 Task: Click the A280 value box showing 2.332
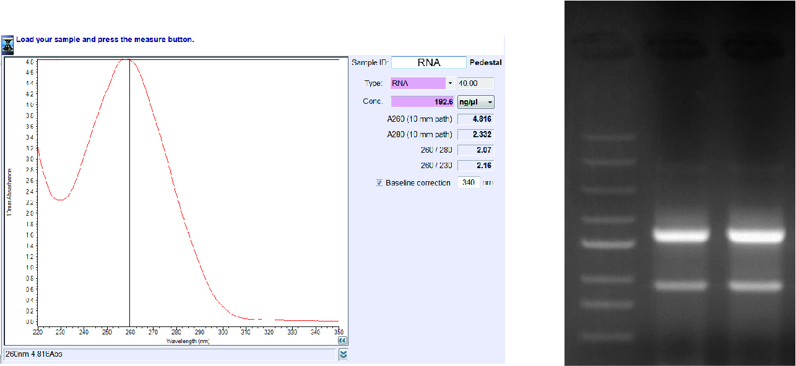(475, 135)
